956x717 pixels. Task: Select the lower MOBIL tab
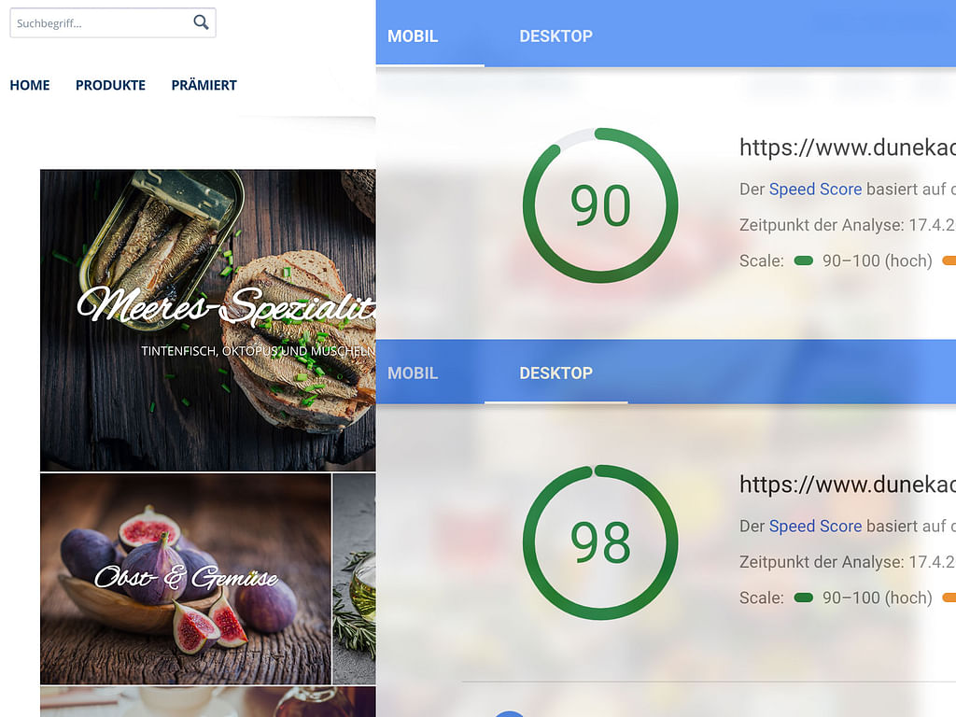[413, 373]
